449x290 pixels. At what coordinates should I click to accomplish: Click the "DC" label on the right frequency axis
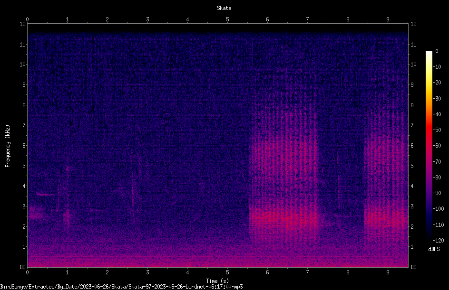pos(413,267)
